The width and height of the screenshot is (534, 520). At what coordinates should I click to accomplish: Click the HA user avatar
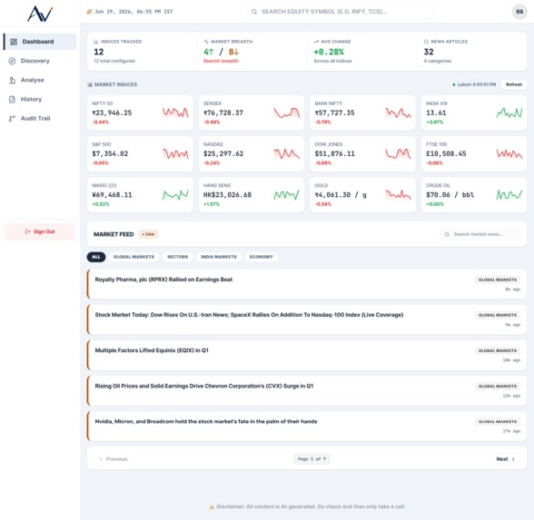(x=519, y=12)
